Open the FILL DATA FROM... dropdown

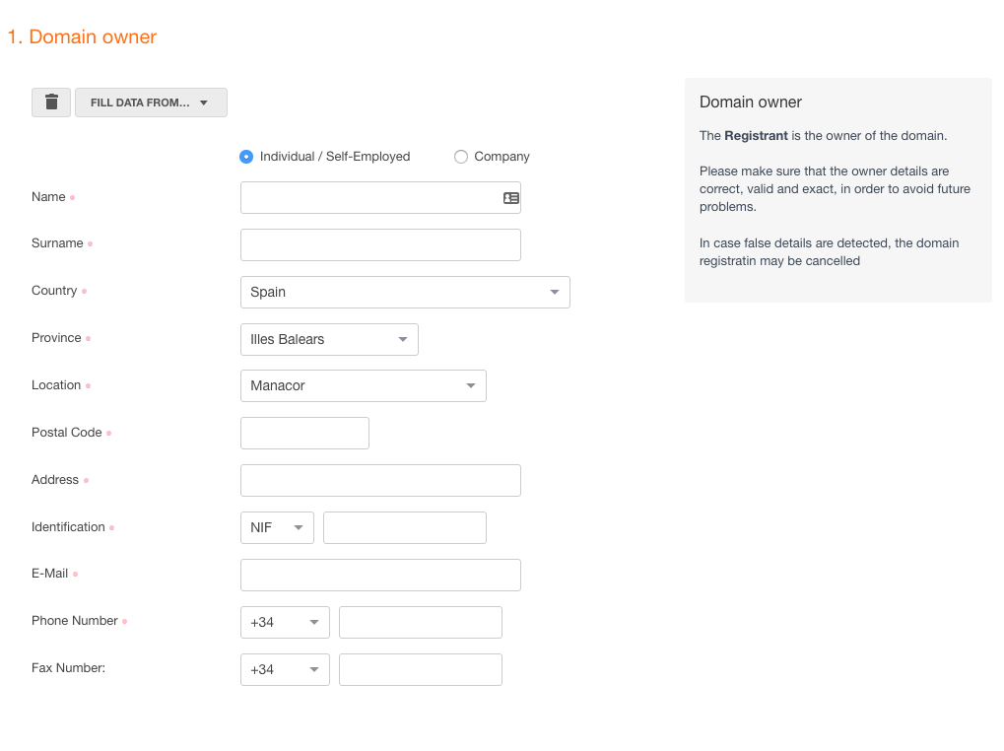coord(150,102)
